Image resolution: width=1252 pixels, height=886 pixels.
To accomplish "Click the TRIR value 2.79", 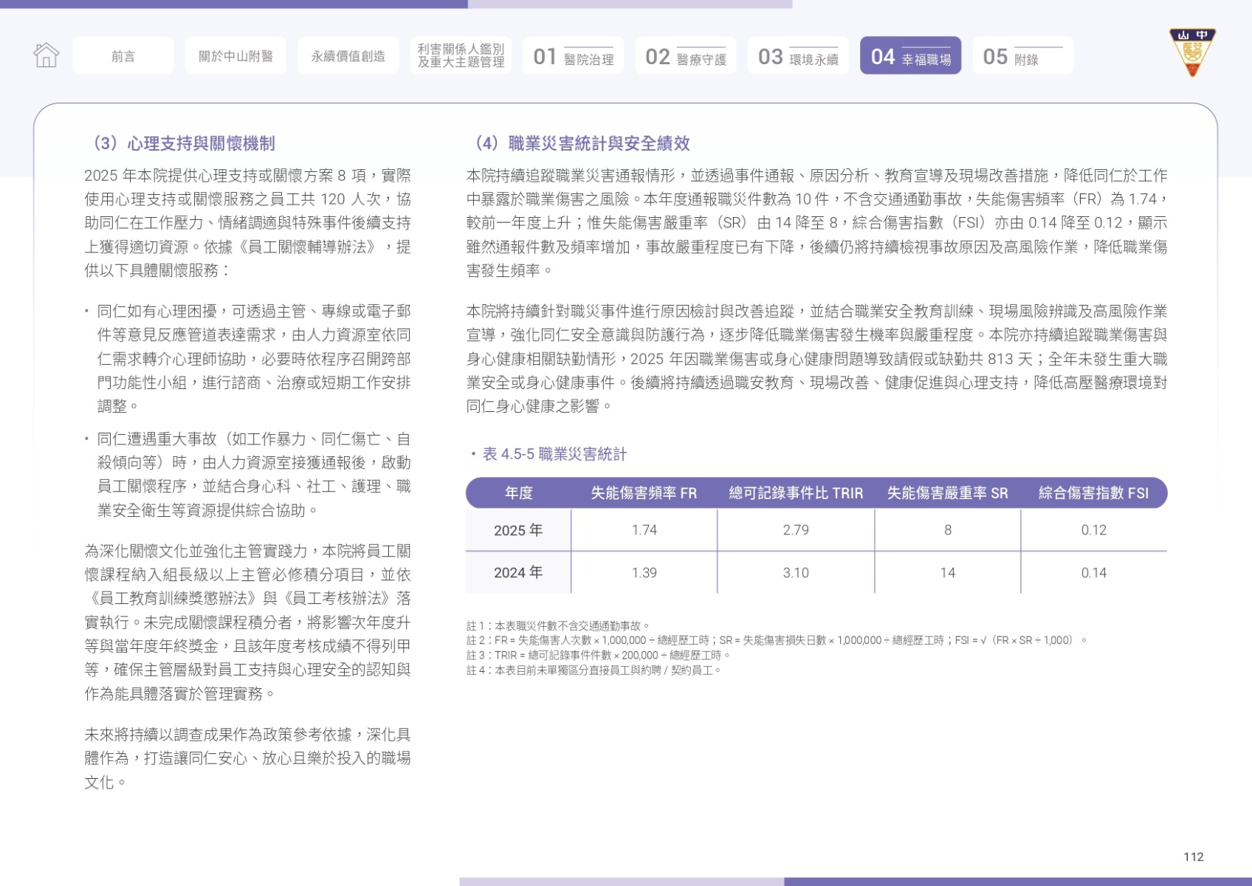I will [796, 530].
